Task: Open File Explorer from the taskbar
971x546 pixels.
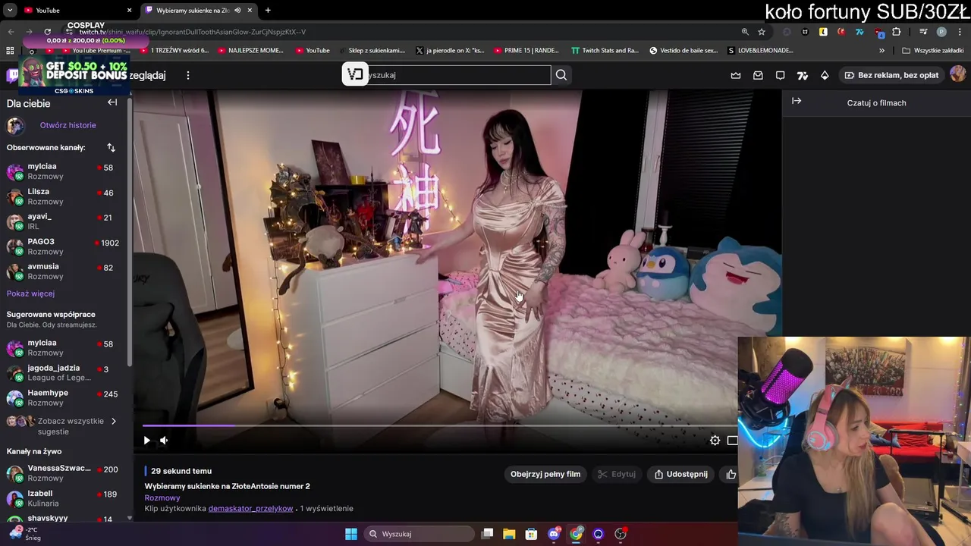Action: 509,534
